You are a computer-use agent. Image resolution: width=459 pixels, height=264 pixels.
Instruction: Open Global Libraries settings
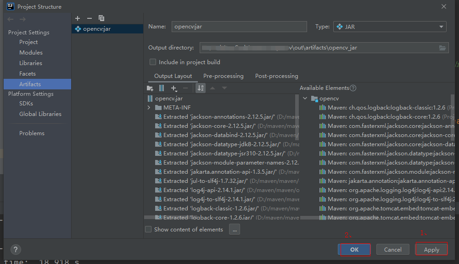[x=40, y=114]
